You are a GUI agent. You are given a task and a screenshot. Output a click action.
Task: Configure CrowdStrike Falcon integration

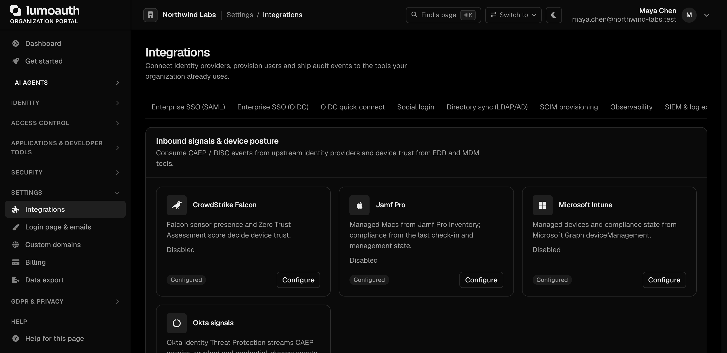point(298,280)
